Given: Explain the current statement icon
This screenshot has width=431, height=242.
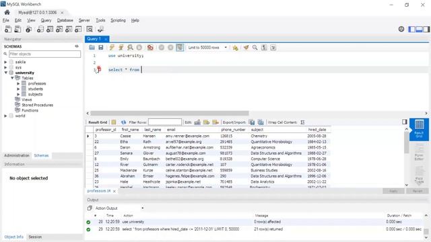Looking at the screenshot, I should point(130,48).
